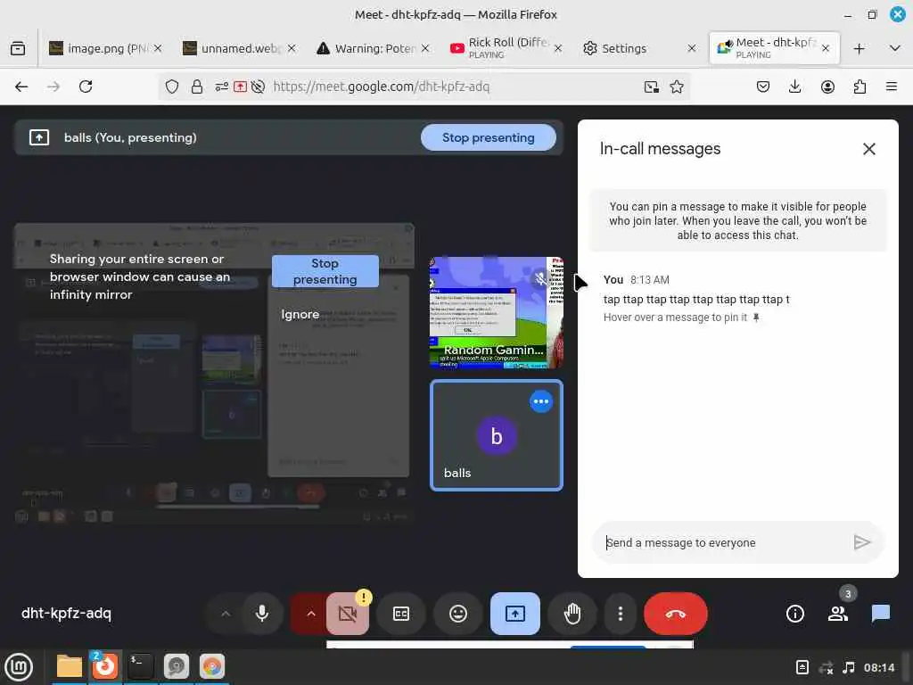
Task: Click the meeting code dht-kpfz-adq
Action: pyautogui.click(x=66, y=614)
